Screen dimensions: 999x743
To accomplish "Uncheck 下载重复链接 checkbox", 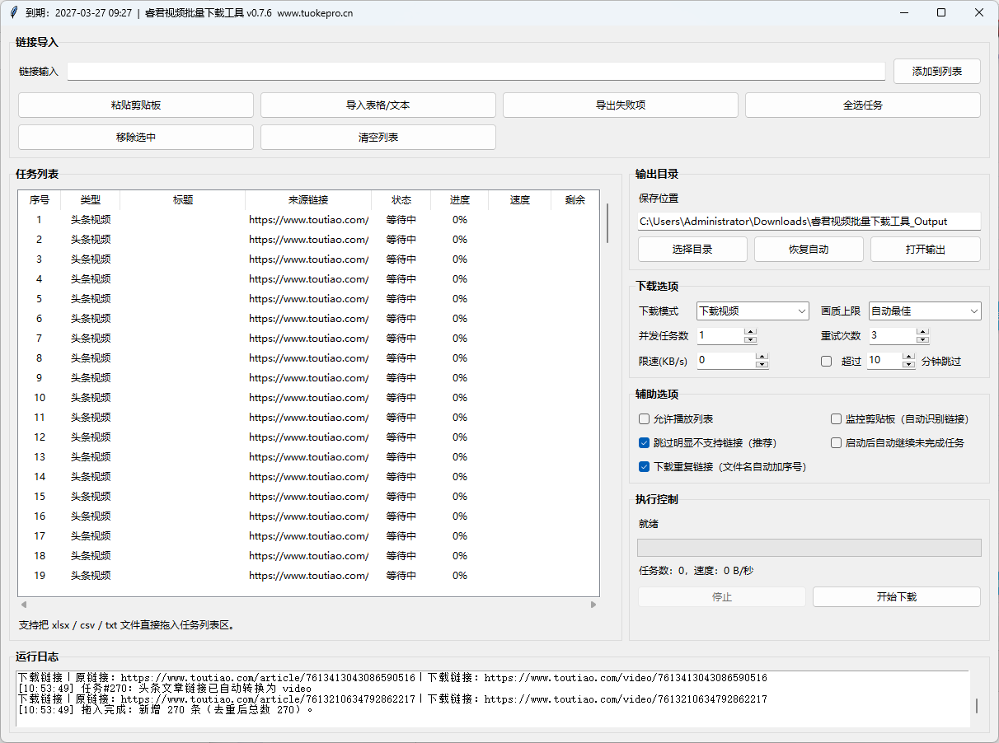I will (x=645, y=467).
